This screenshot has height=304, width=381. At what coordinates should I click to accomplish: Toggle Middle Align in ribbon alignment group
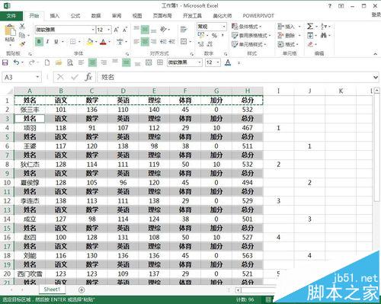click(x=145, y=30)
